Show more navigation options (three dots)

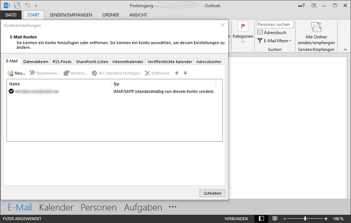pyautogui.click(x=172, y=207)
